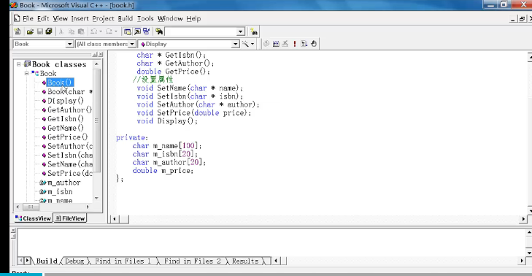
Task: Open the Insert menu
Action: (80, 18)
